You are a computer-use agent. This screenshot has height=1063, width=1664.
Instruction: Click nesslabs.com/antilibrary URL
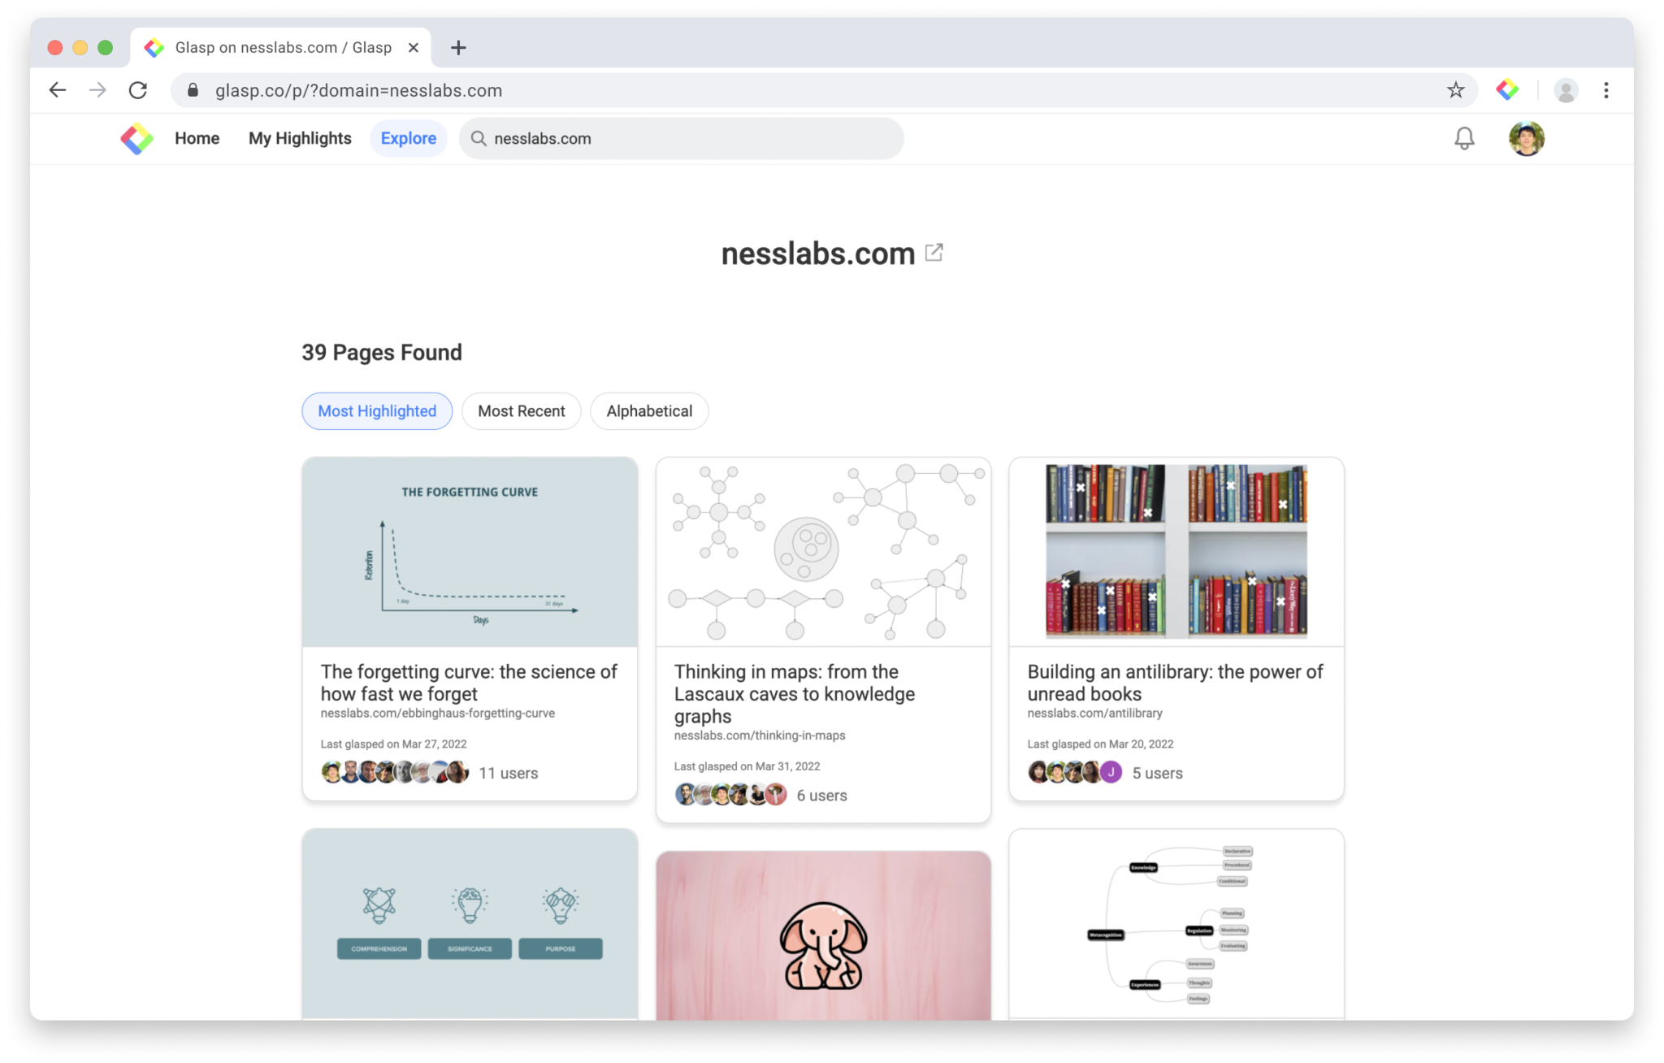tap(1094, 714)
